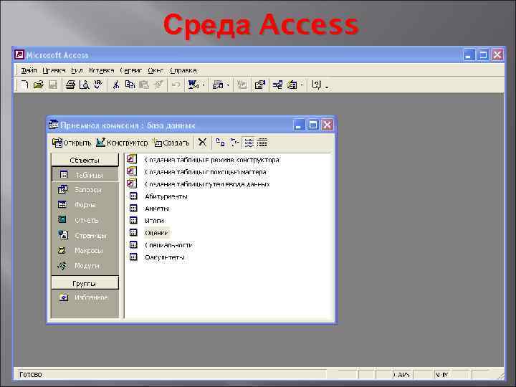Open the Вставка menu
The width and height of the screenshot is (516, 387).
101,70
